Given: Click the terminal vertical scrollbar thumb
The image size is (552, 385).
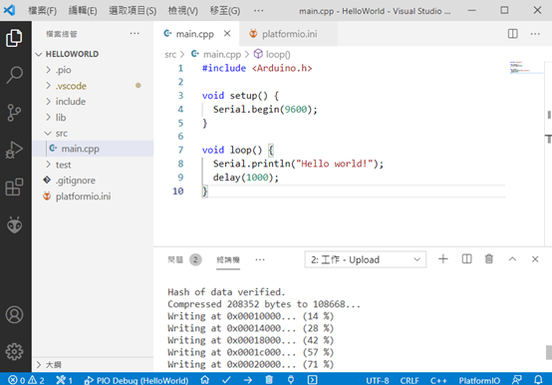Looking at the screenshot, I should (548, 353).
